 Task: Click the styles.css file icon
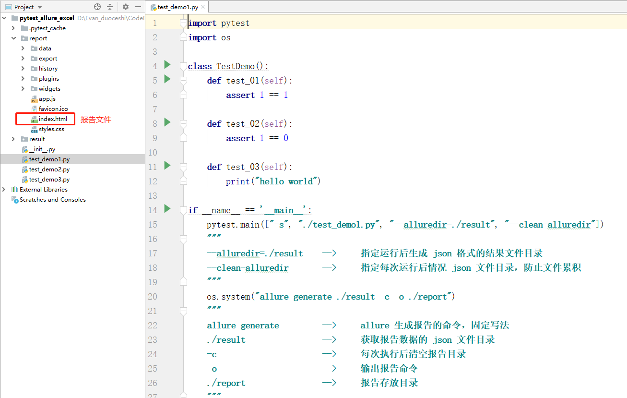(x=34, y=129)
